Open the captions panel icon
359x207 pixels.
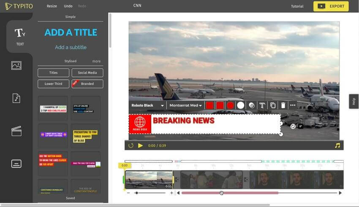coord(16,164)
